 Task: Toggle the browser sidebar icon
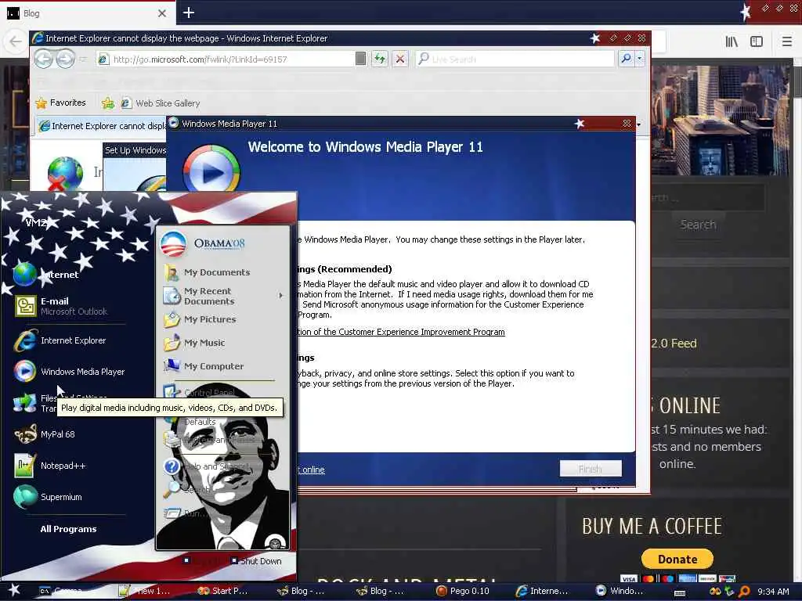[x=757, y=41]
